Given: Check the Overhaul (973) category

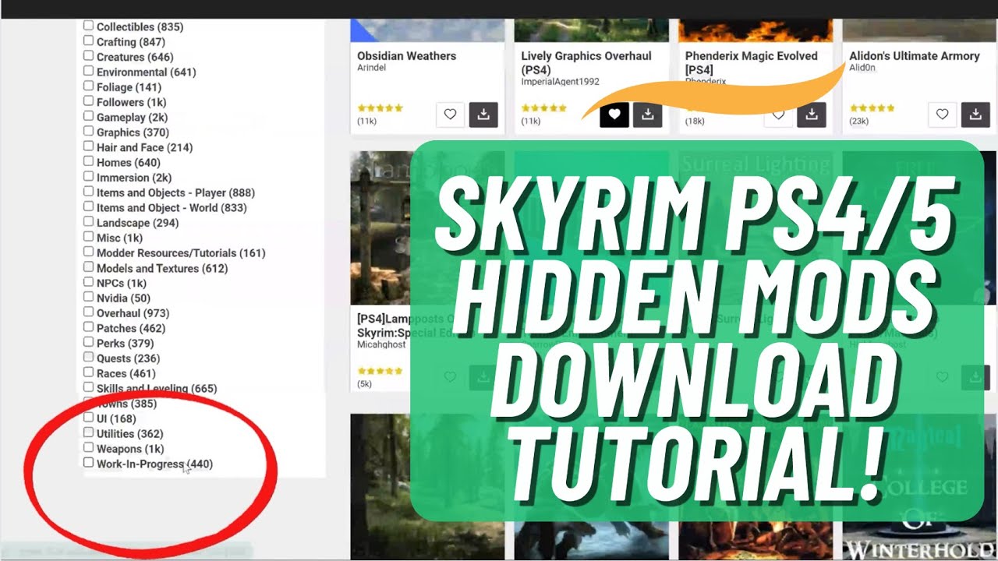Looking at the screenshot, I should tap(89, 312).
